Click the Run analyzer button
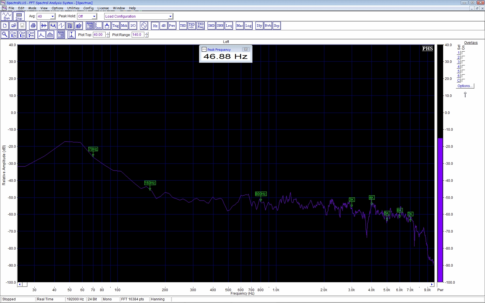This screenshot has height=303, width=485. tap(7, 16)
